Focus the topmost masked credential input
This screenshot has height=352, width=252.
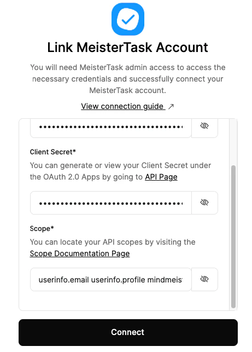(111, 127)
